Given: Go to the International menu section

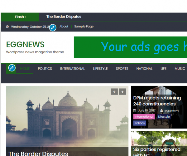Looking at the screenshot, I should [72, 69].
